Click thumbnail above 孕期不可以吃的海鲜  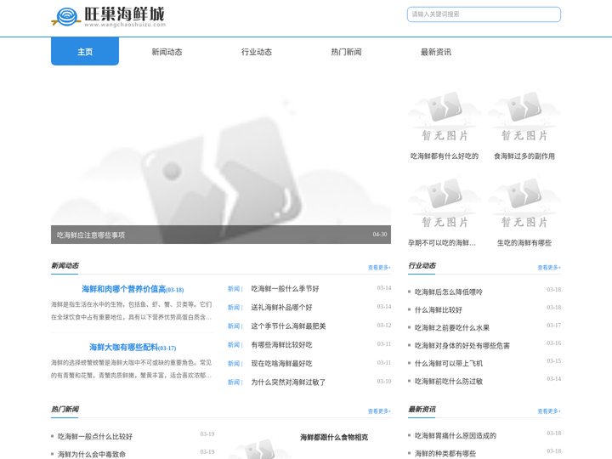[x=445, y=203]
